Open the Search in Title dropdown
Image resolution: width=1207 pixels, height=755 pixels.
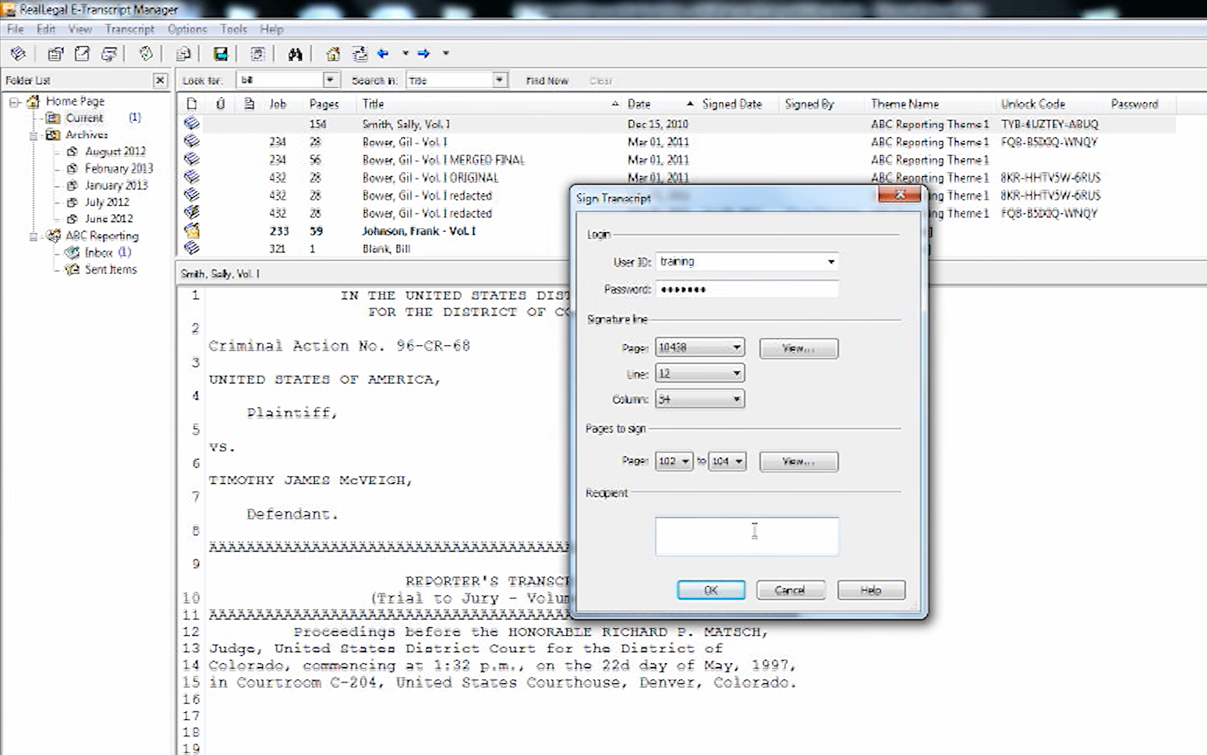click(x=499, y=80)
